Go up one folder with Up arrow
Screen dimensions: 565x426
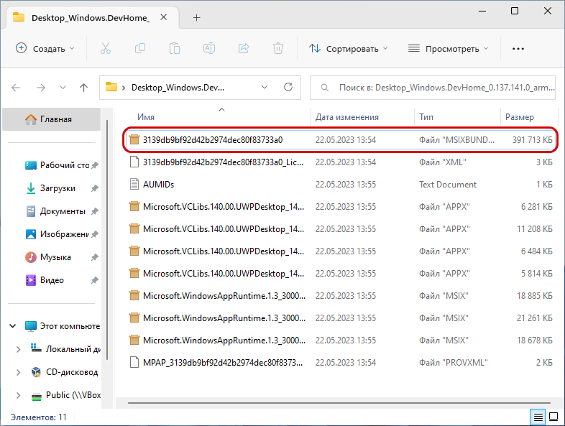coord(83,87)
